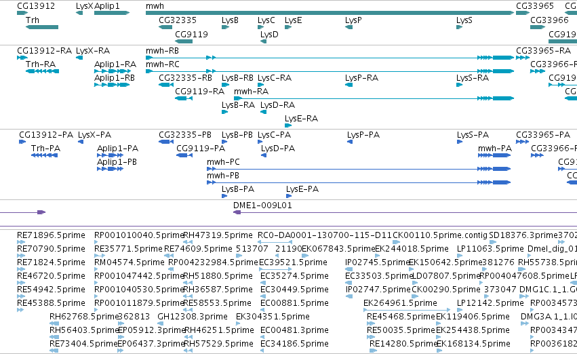Viewport: 577px width, 354px height.
Task: Select the Aplip1-RB transcript label
Action: [x=115, y=78]
